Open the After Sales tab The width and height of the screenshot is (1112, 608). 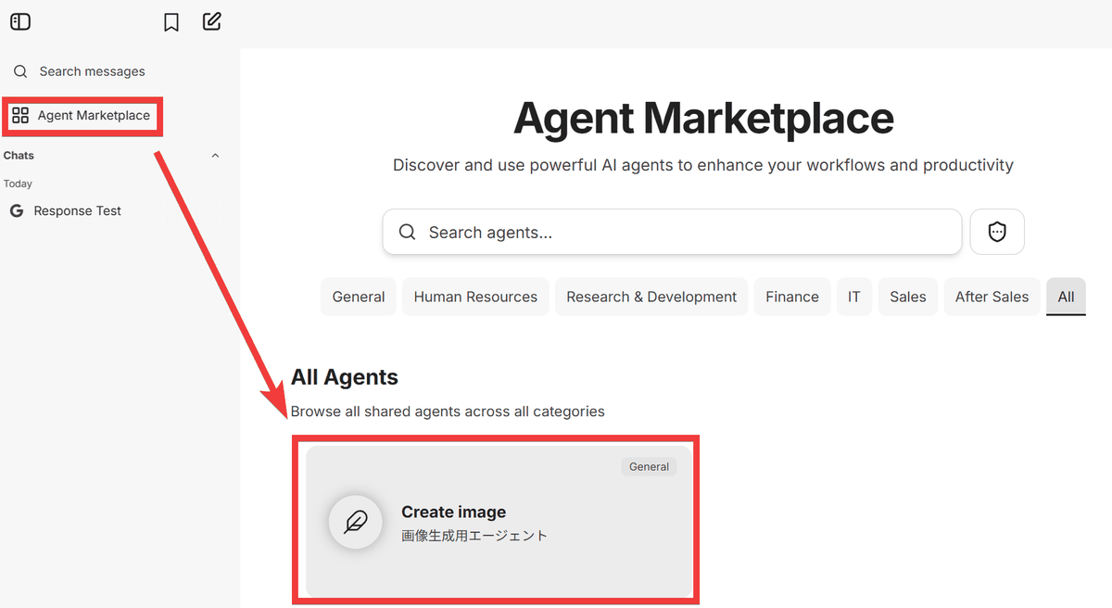992,297
